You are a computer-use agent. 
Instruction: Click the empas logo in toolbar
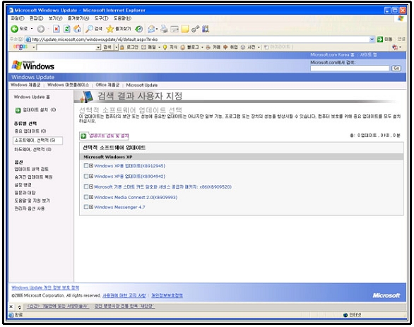tap(20, 47)
